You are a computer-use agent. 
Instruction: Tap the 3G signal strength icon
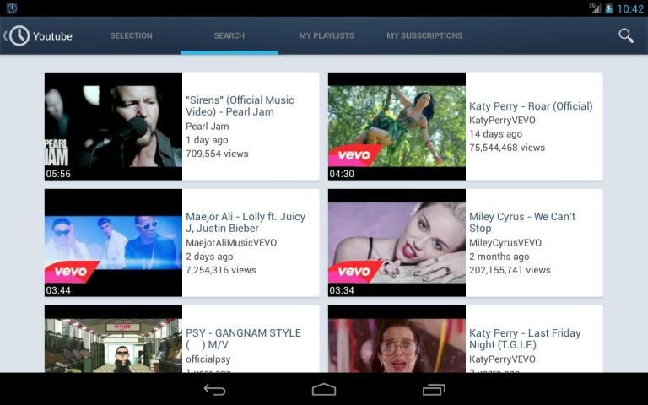tap(595, 8)
